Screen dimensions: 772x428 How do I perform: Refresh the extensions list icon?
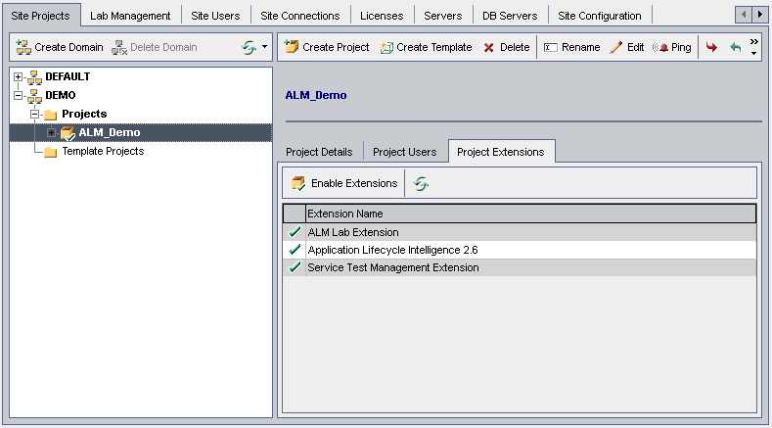421,183
